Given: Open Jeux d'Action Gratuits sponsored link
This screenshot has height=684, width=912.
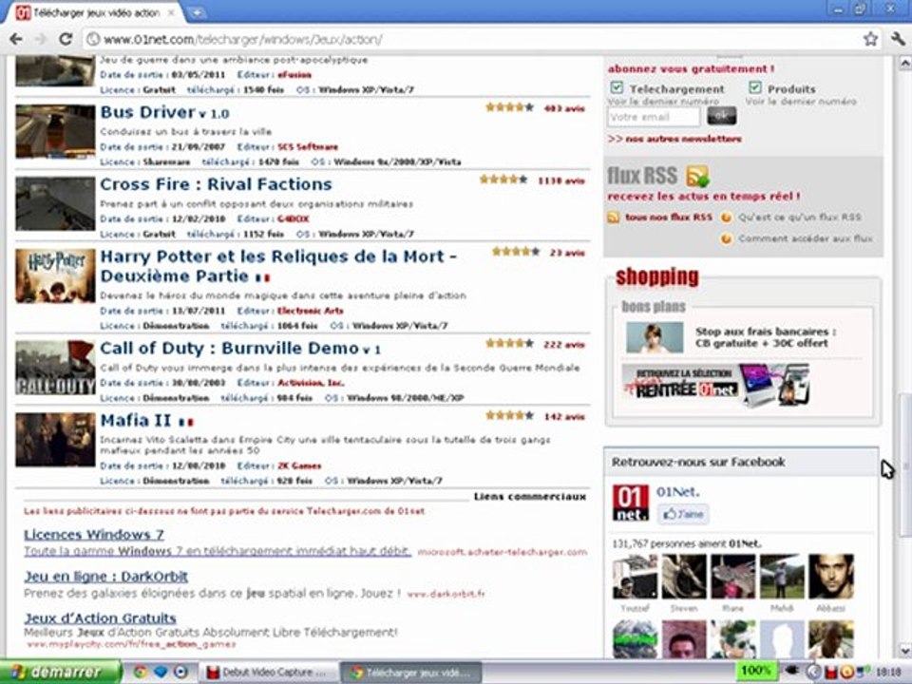Looking at the screenshot, I should click(x=100, y=618).
